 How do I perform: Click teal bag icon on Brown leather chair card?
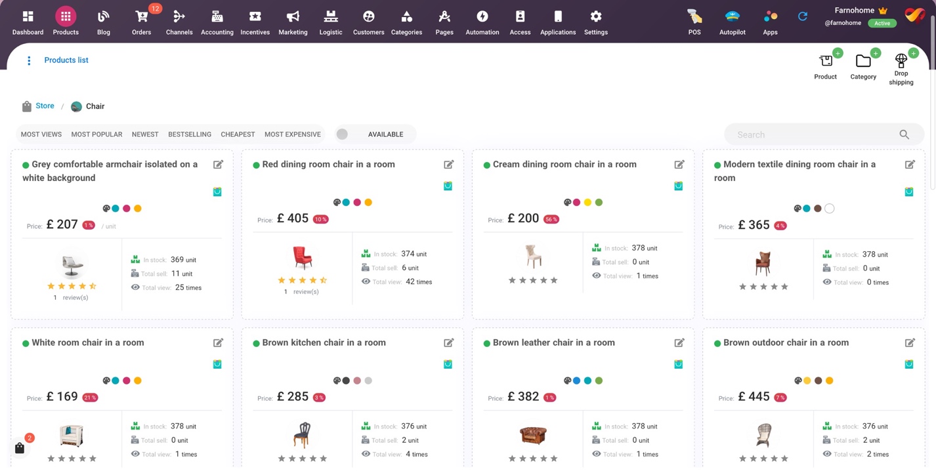(x=678, y=364)
